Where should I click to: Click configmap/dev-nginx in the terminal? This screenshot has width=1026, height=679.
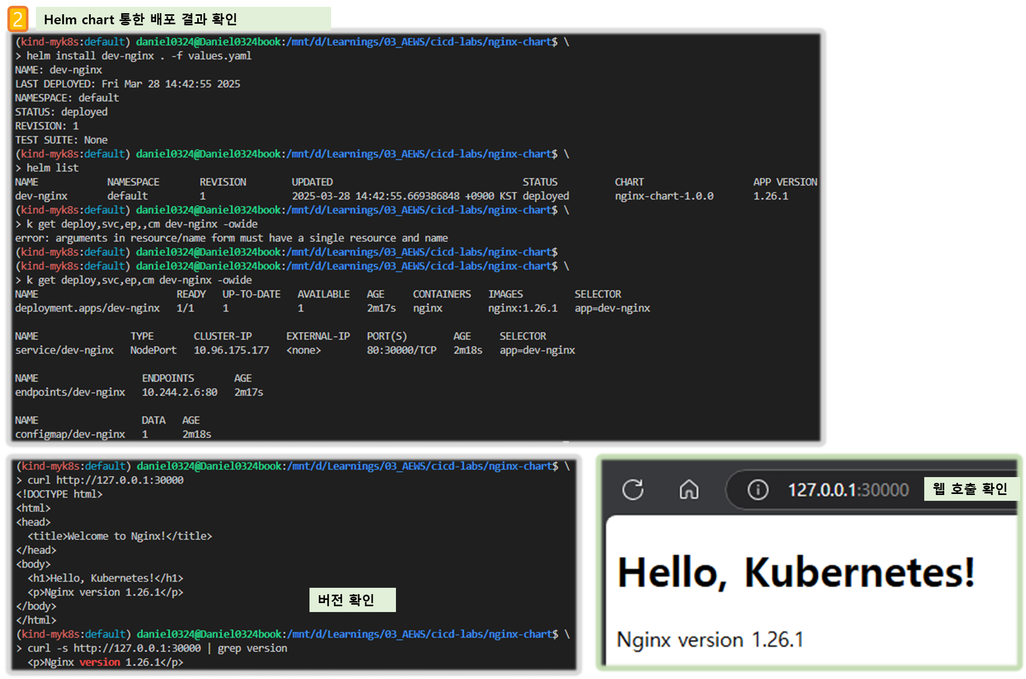coord(70,434)
